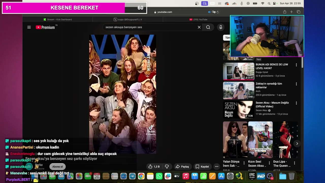Click the page vertical scrollbar
The image size is (325, 183).
(x=302, y=62)
